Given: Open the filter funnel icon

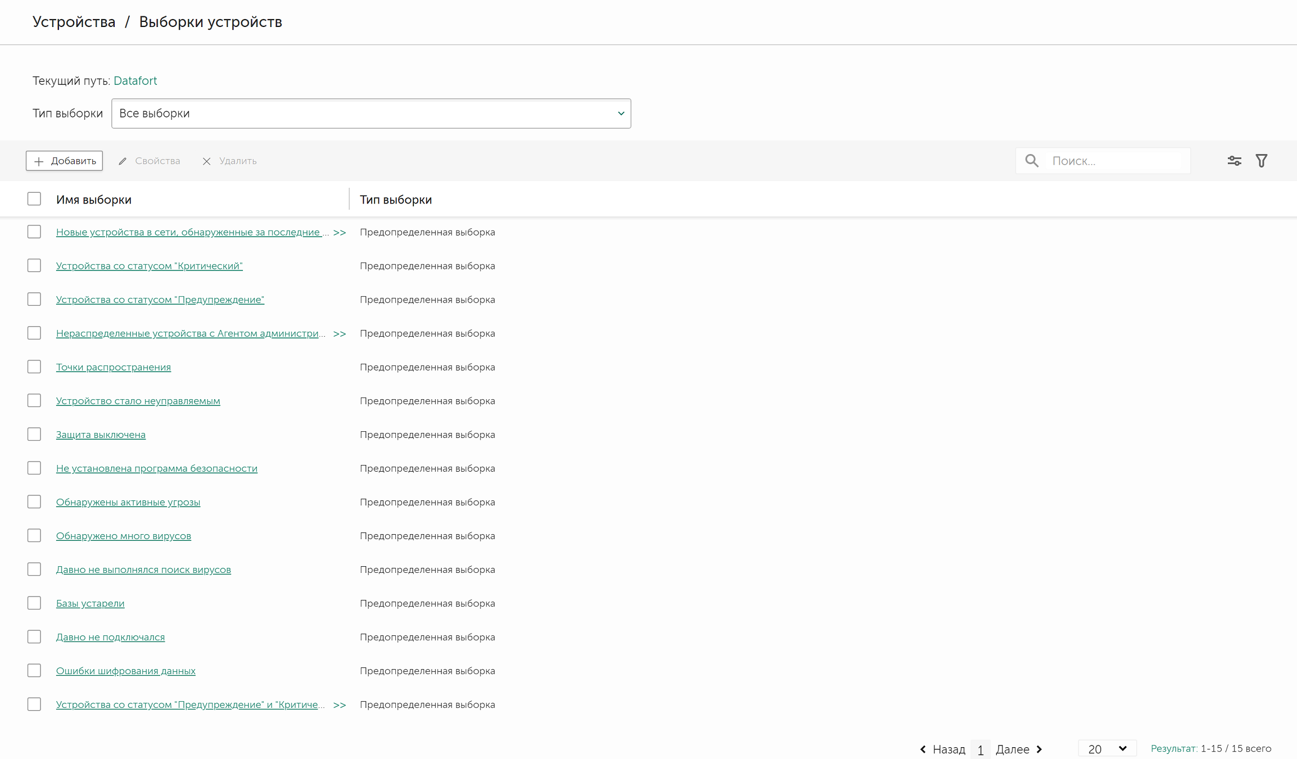Looking at the screenshot, I should [1262, 161].
